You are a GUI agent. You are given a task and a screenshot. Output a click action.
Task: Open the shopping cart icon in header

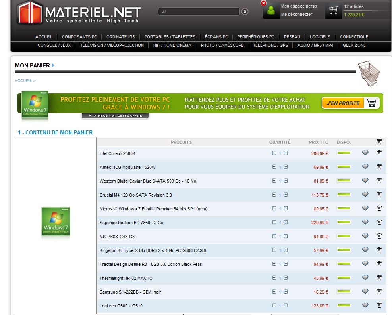click(x=333, y=10)
